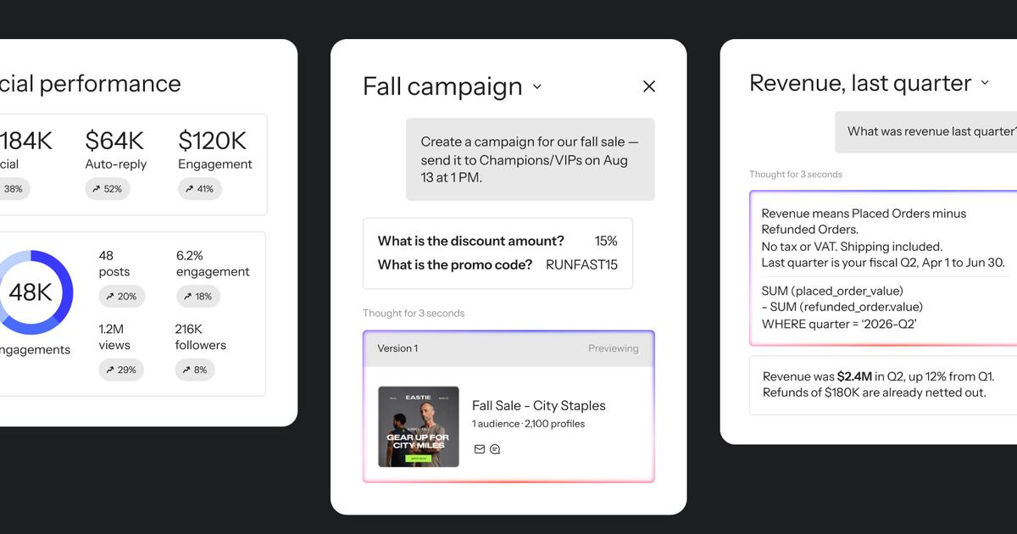Image resolution: width=1017 pixels, height=534 pixels.
Task: Close the Fall campaign panel
Action: (649, 86)
